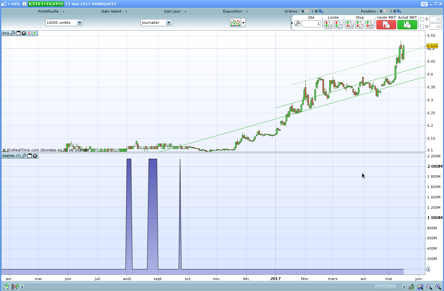Open the gear settings icon beside Position
Image resolution: width=444 pixels, height=291 pixels.
click(x=399, y=11)
